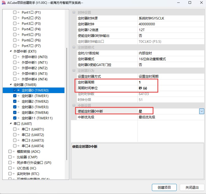
Task: Collapse the 定时器 (TIMER) tree node
Action: click(x=11, y=84)
